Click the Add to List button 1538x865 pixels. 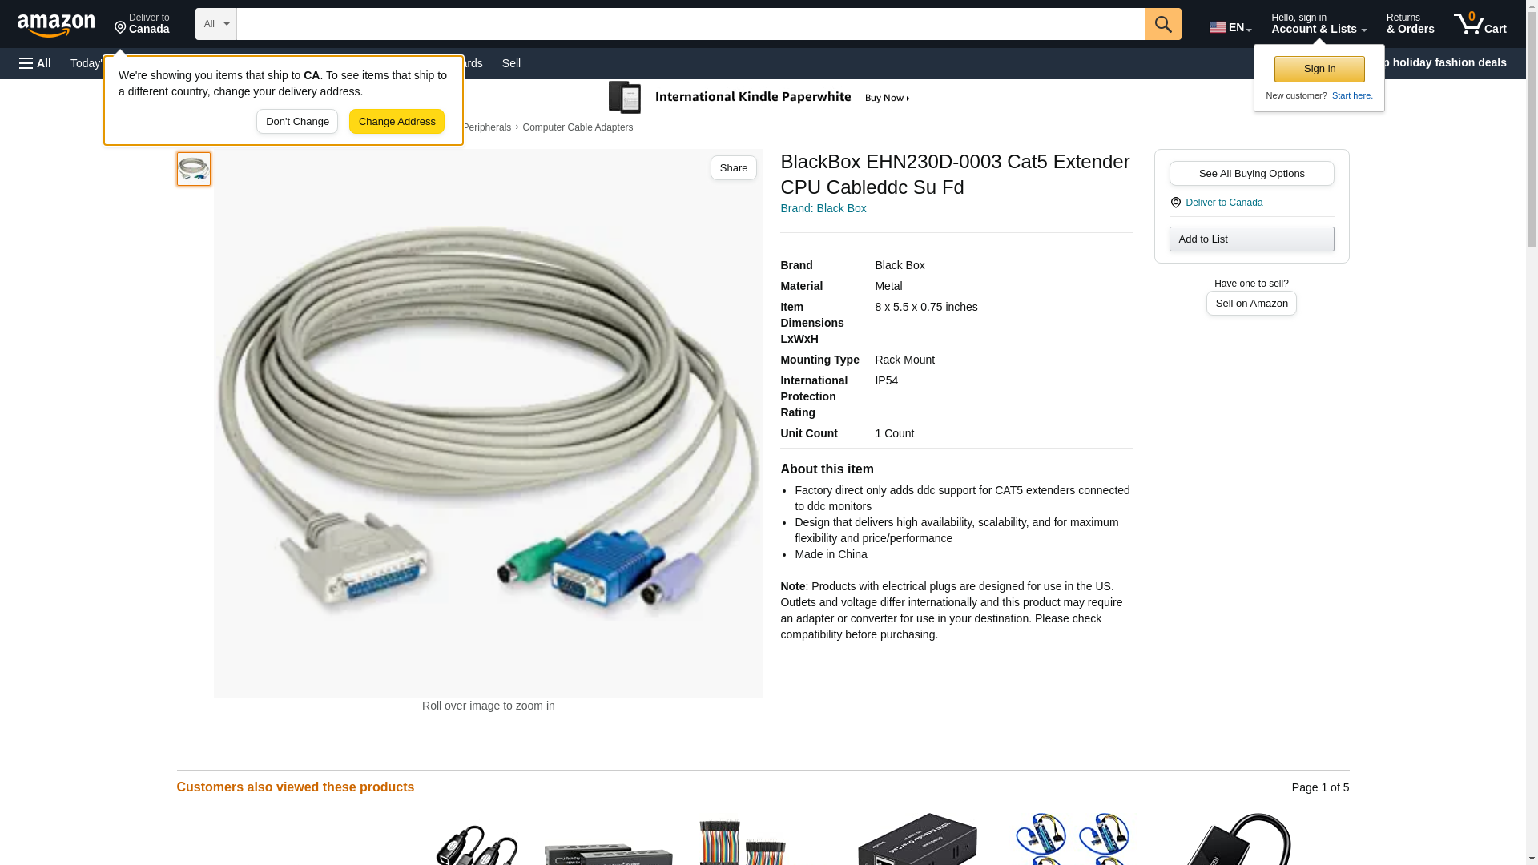click(x=1251, y=239)
